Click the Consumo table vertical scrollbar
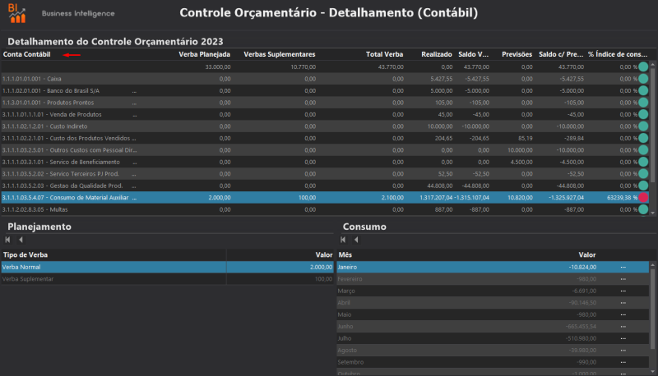 tap(652, 308)
